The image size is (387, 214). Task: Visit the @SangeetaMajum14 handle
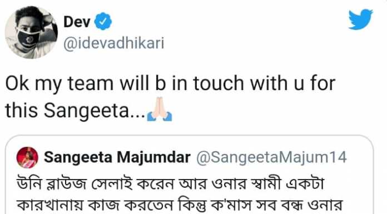[x=271, y=158]
